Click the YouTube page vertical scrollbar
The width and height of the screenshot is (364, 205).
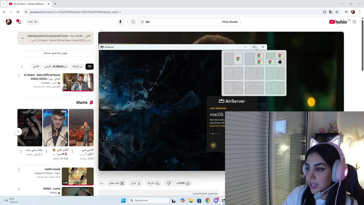[x=362, y=46]
